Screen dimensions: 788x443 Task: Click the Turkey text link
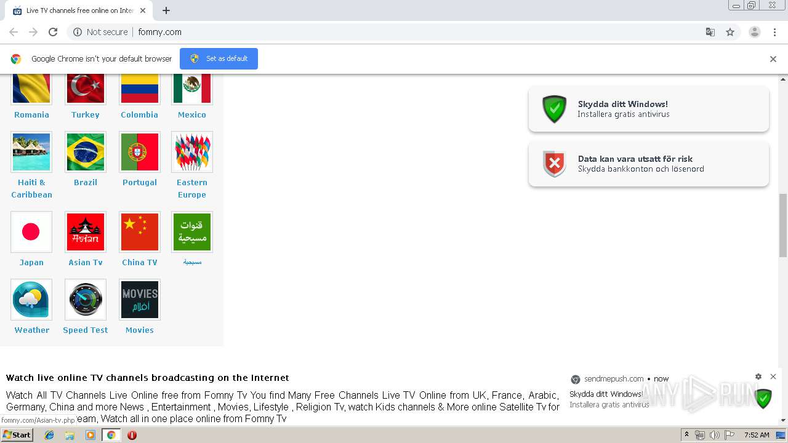pos(86,114)
